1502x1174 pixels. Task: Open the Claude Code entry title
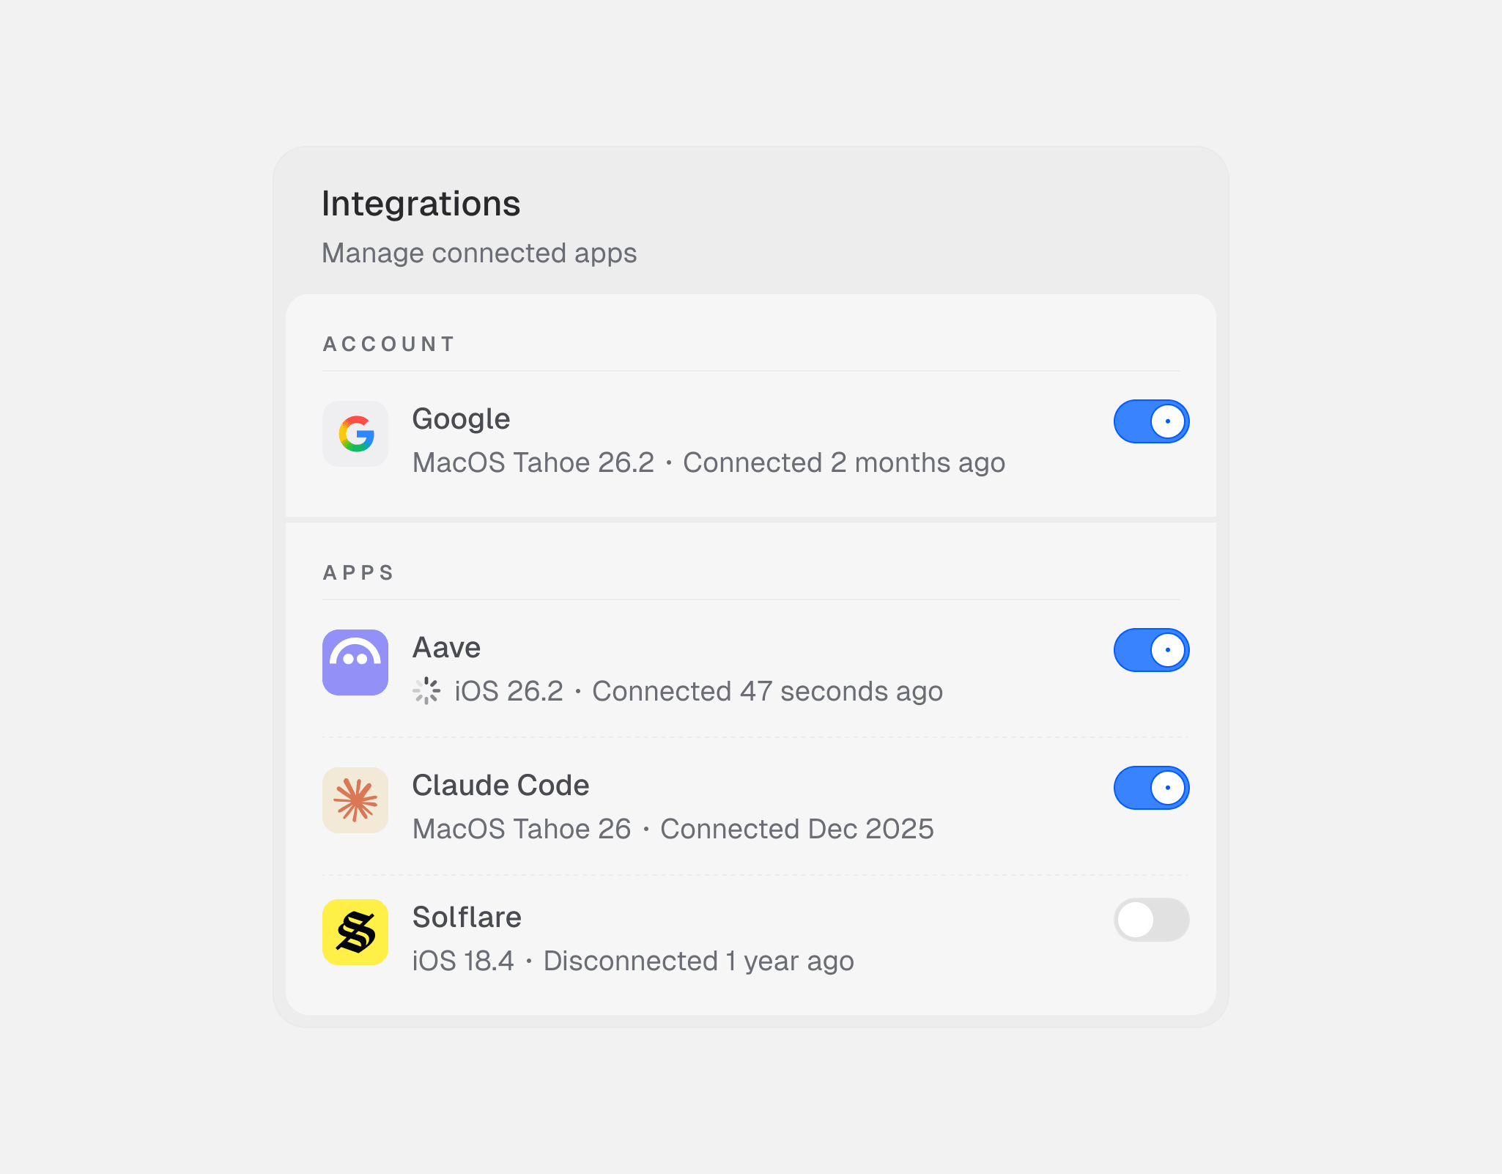click(500, 786)
